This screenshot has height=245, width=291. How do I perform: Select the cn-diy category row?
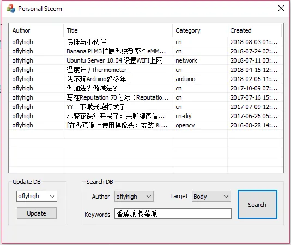145,116
